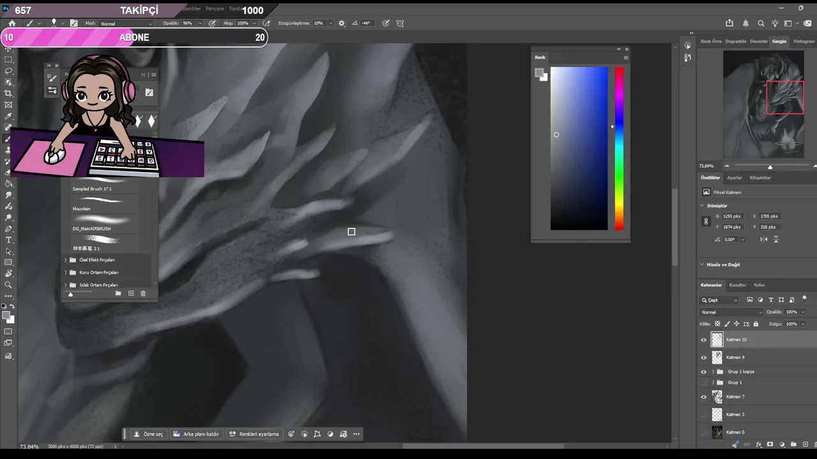The width and height of the screenshot is (817, 459).
Task: Hide layer Katman 9
Action: [704, 358]
